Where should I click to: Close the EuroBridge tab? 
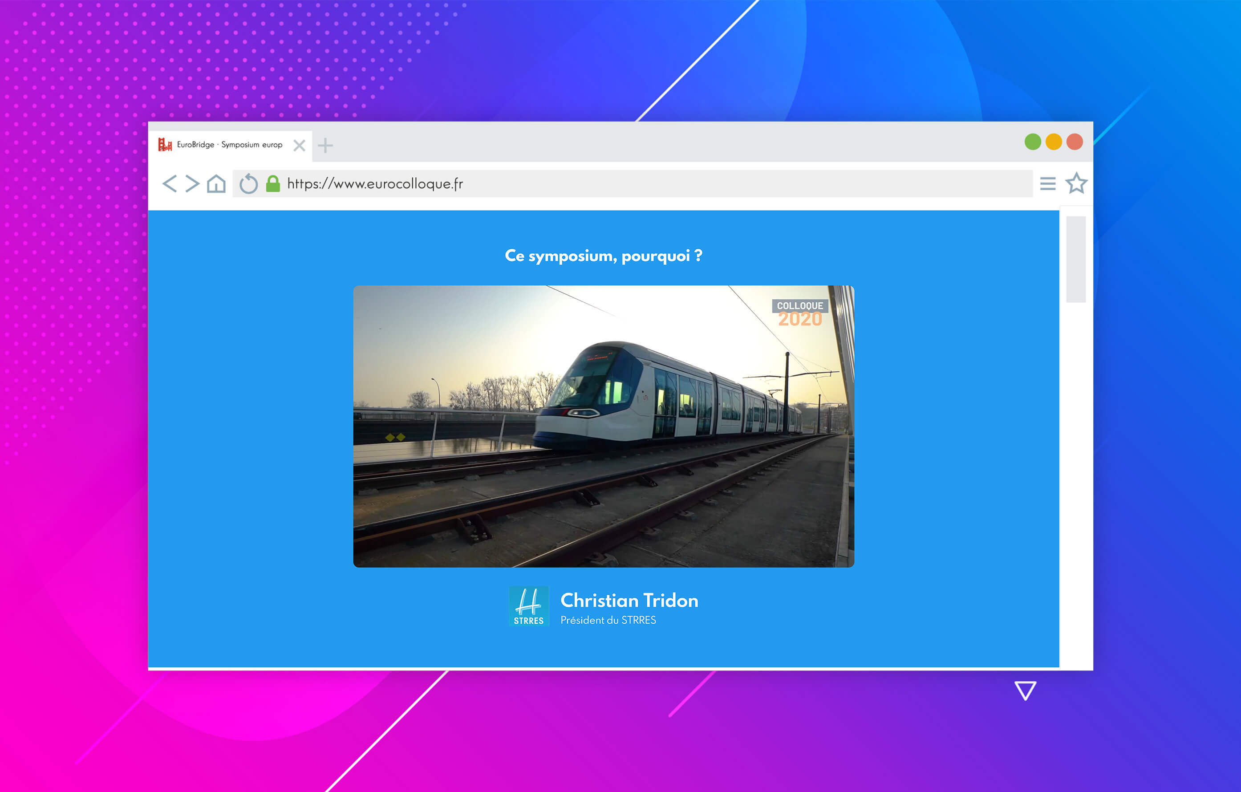300,145
